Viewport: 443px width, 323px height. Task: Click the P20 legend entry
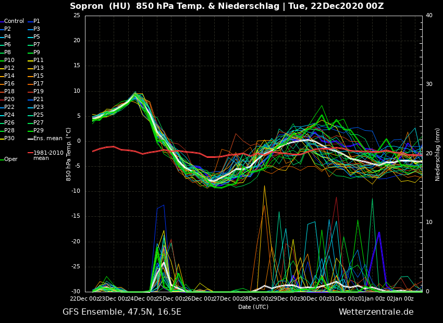tap(9, 100)
